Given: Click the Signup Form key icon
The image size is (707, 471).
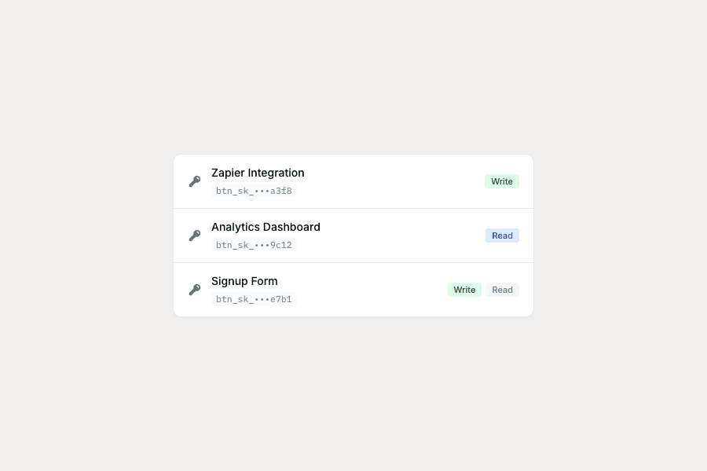Looking at the screenshot, I should (x=194, y=289).
